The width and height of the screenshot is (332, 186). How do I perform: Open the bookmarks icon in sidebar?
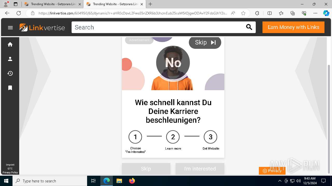point(10,88)
